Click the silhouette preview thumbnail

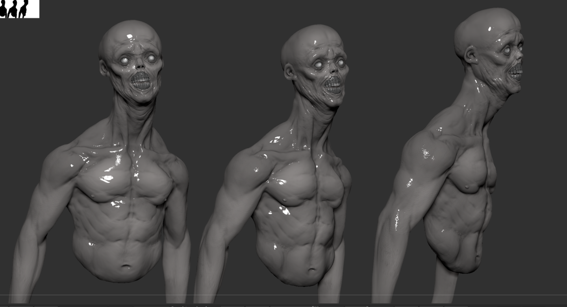[x=19, y=9]
